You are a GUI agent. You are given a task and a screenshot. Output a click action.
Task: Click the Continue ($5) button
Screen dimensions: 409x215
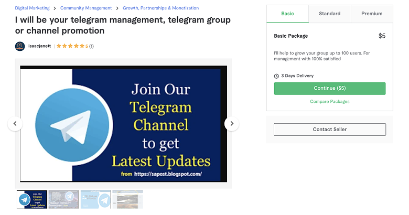(330, 88)
